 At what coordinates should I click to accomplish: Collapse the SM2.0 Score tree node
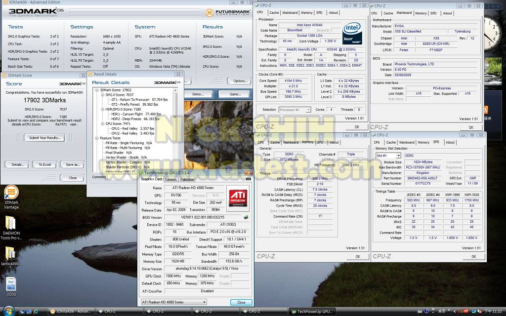pyautogui.click(x=102, y=95)
